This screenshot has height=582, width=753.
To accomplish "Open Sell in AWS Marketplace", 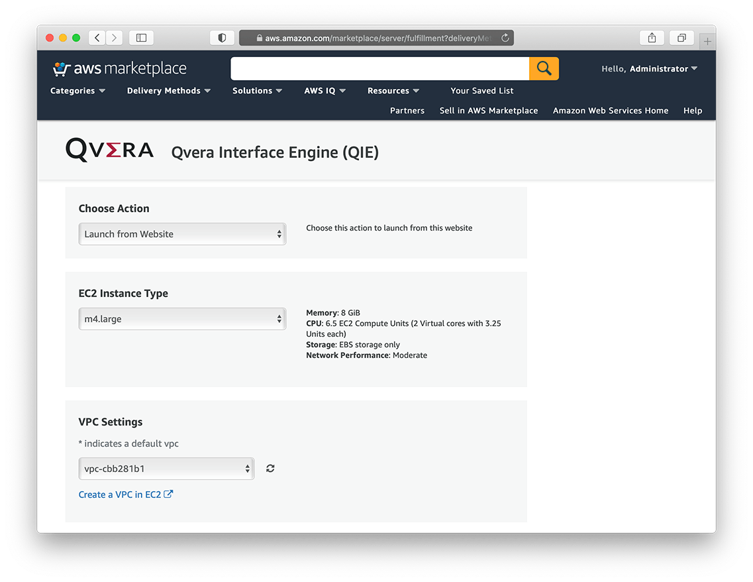I will (x=488, y=111).
